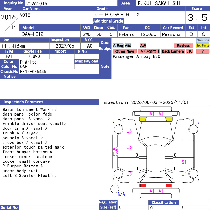Click the 5D door value
Viewport: 210px width, 210px height.
pyautogui.click(x=99, y=34)
